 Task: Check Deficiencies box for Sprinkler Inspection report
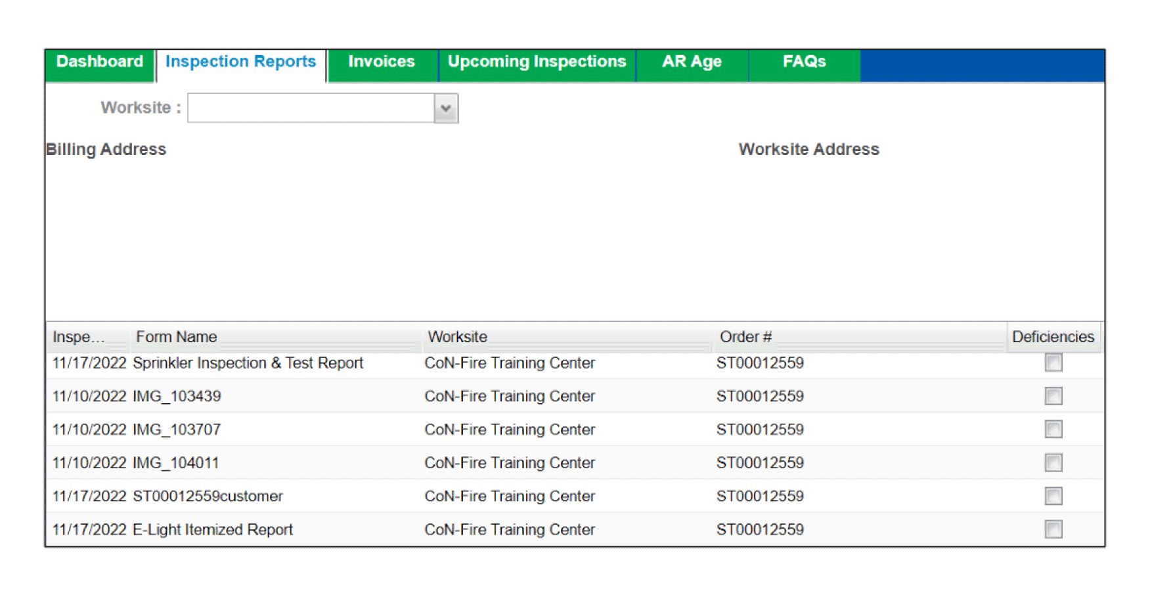(x=1053, y=363)
